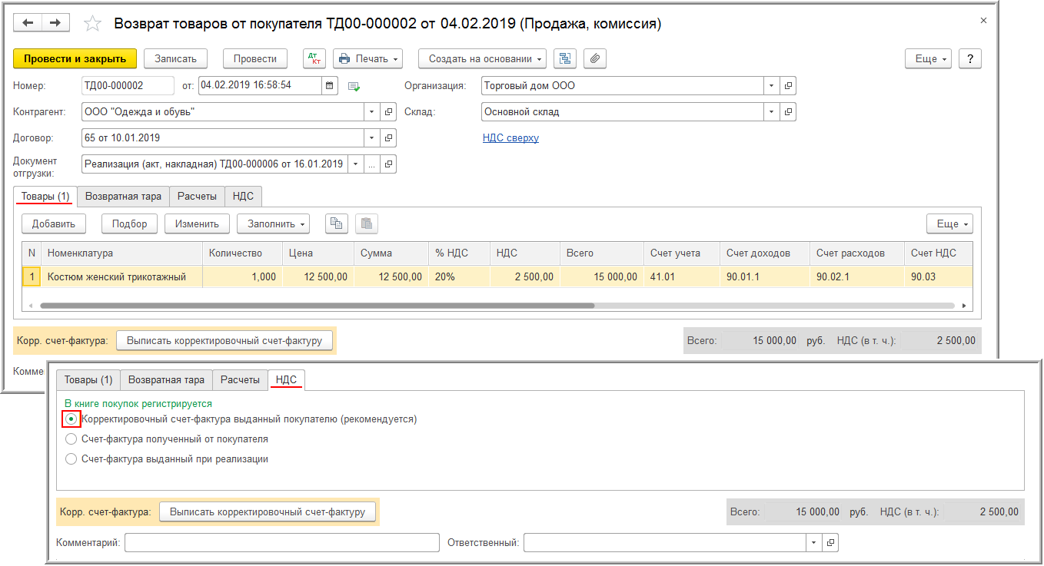Switch to the upper Расчеты tab

198,196
